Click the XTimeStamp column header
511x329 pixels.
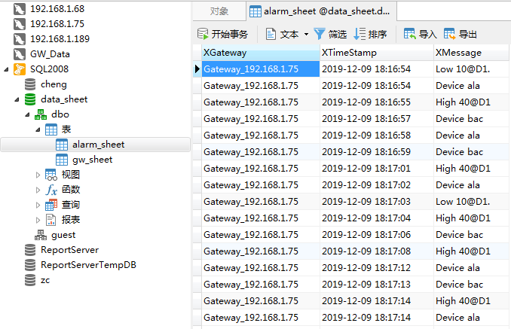click(377, 53)
